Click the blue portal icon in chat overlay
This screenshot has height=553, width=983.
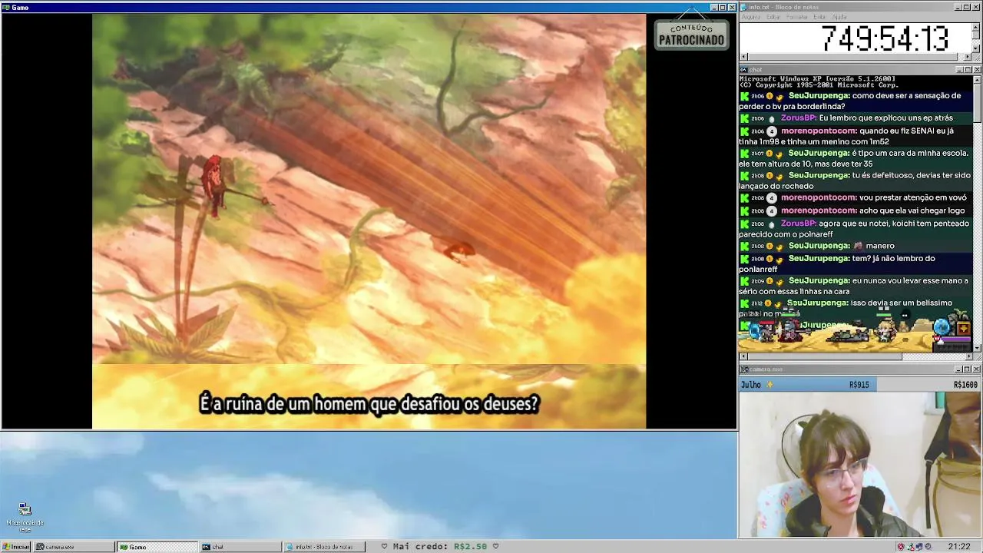pos(942,329)
